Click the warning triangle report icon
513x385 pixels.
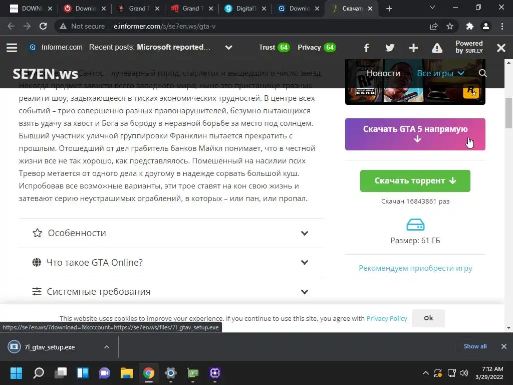point(437,48)
